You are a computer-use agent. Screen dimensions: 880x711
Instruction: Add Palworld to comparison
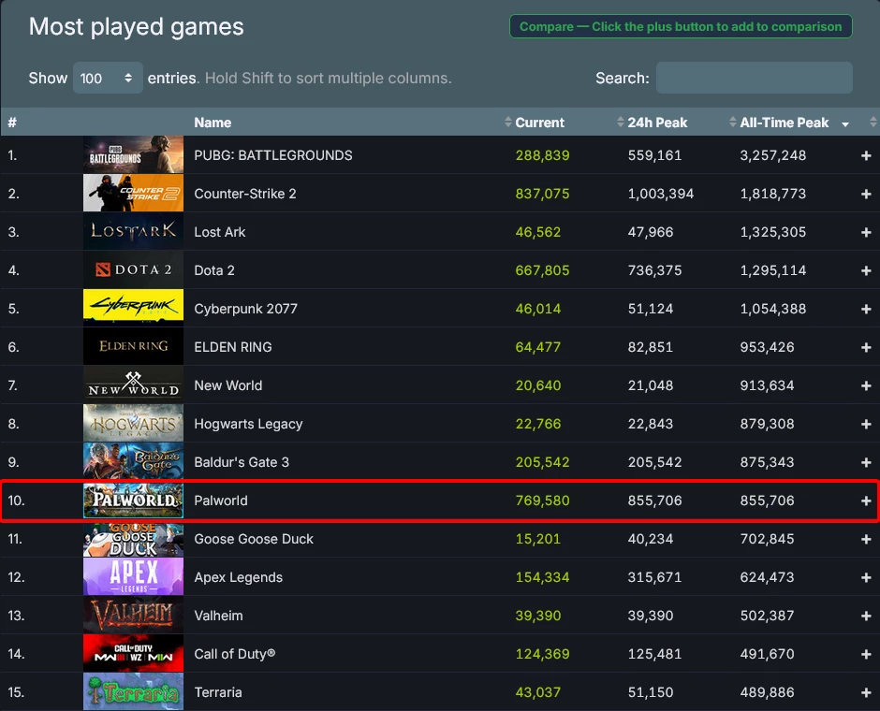click(866, 501)
